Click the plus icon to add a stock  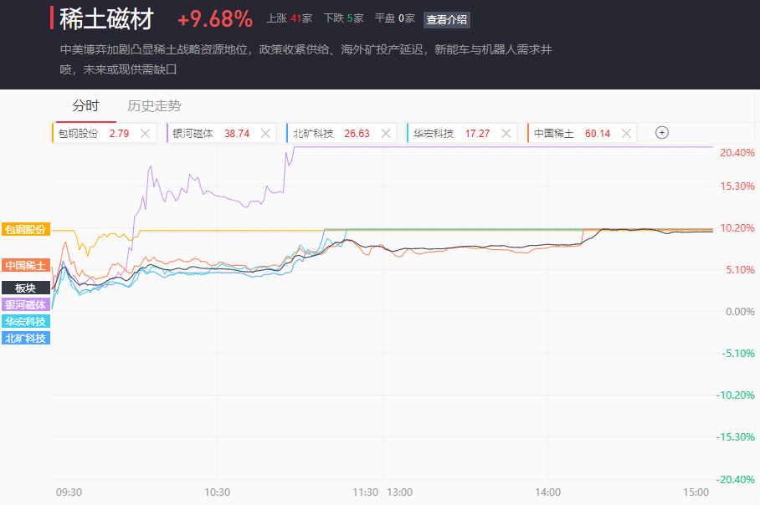pyautogui.click(x=661, y=133)
